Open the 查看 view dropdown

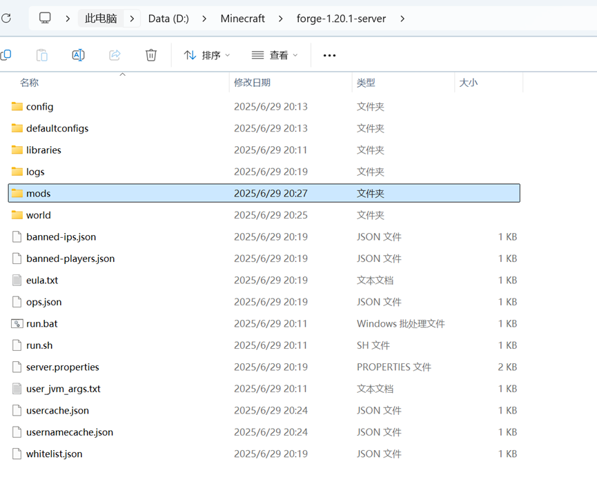pyautogui.click(x=275, y=55)
